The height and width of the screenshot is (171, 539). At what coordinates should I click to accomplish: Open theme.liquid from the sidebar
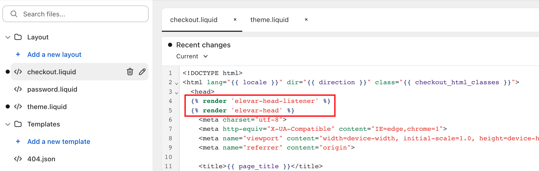(x=47, y=107)
